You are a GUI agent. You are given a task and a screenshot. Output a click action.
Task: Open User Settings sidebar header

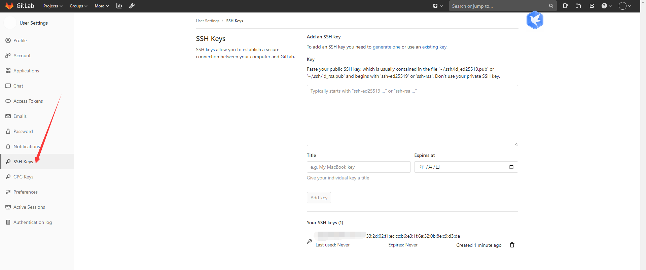(x=34, y=23)
